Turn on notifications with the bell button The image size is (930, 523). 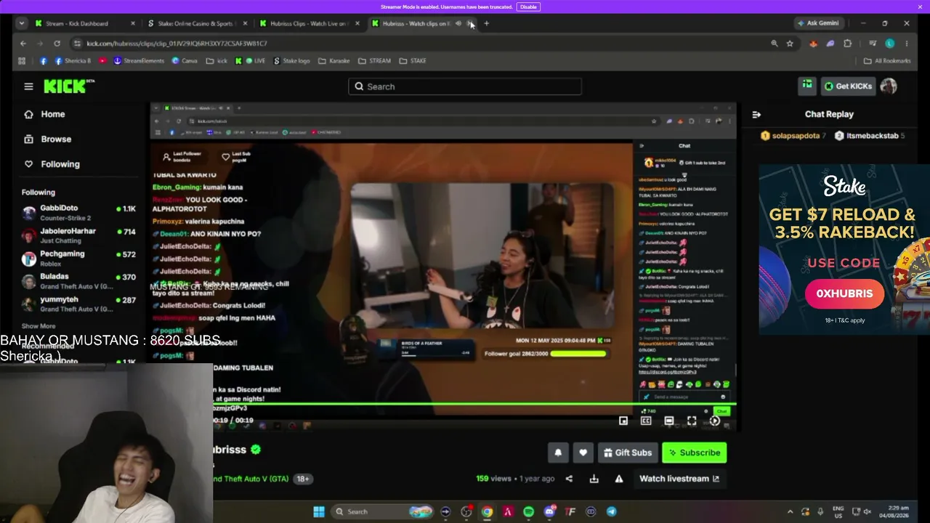558,453
